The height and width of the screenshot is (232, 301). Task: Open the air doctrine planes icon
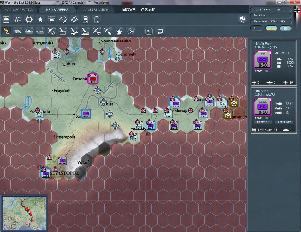(63, 19)
